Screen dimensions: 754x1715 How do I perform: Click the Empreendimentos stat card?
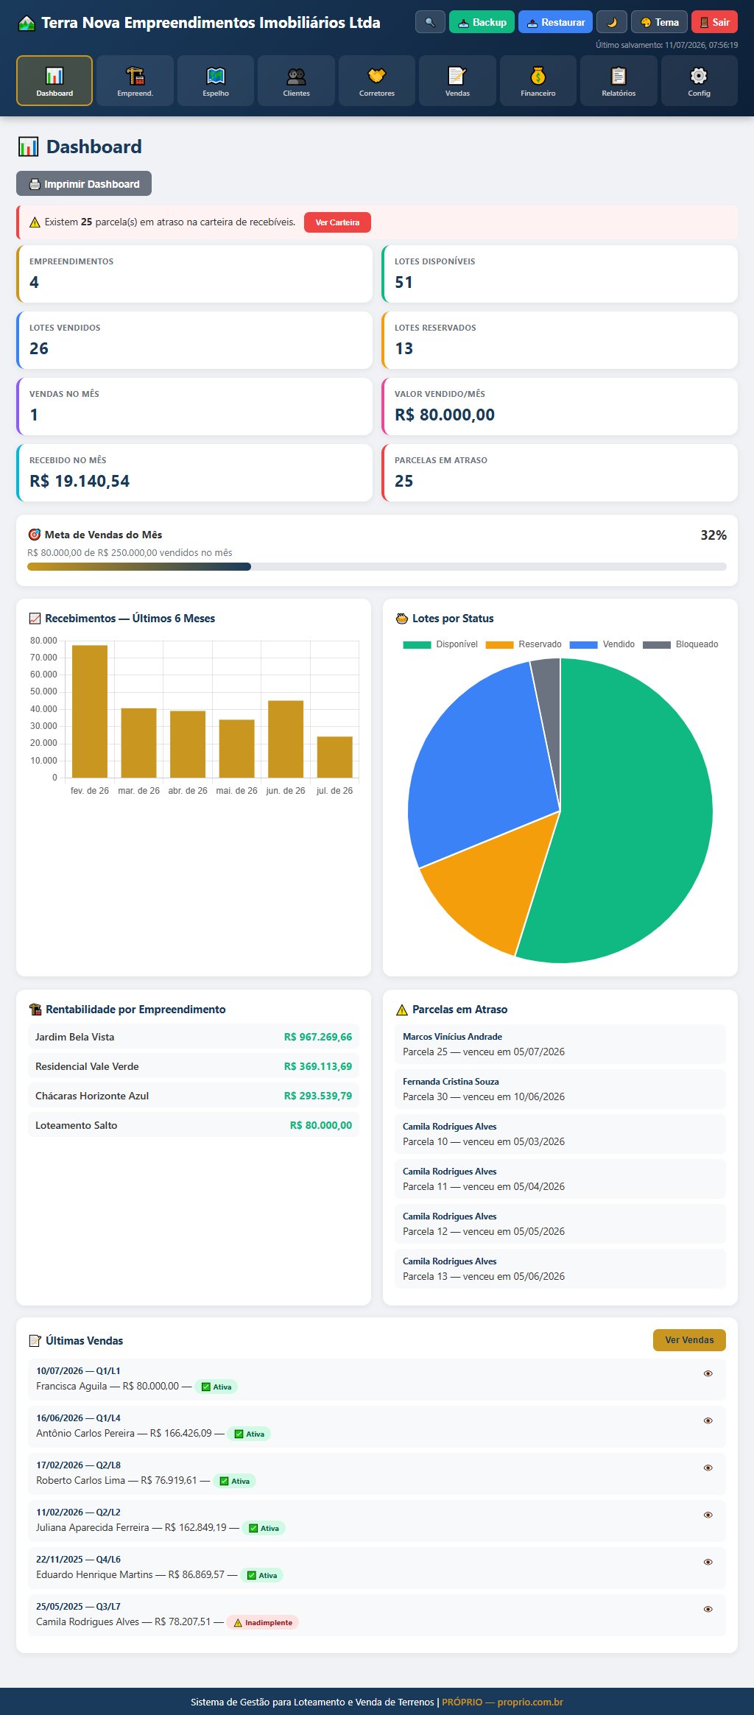(x=194, y=274)
